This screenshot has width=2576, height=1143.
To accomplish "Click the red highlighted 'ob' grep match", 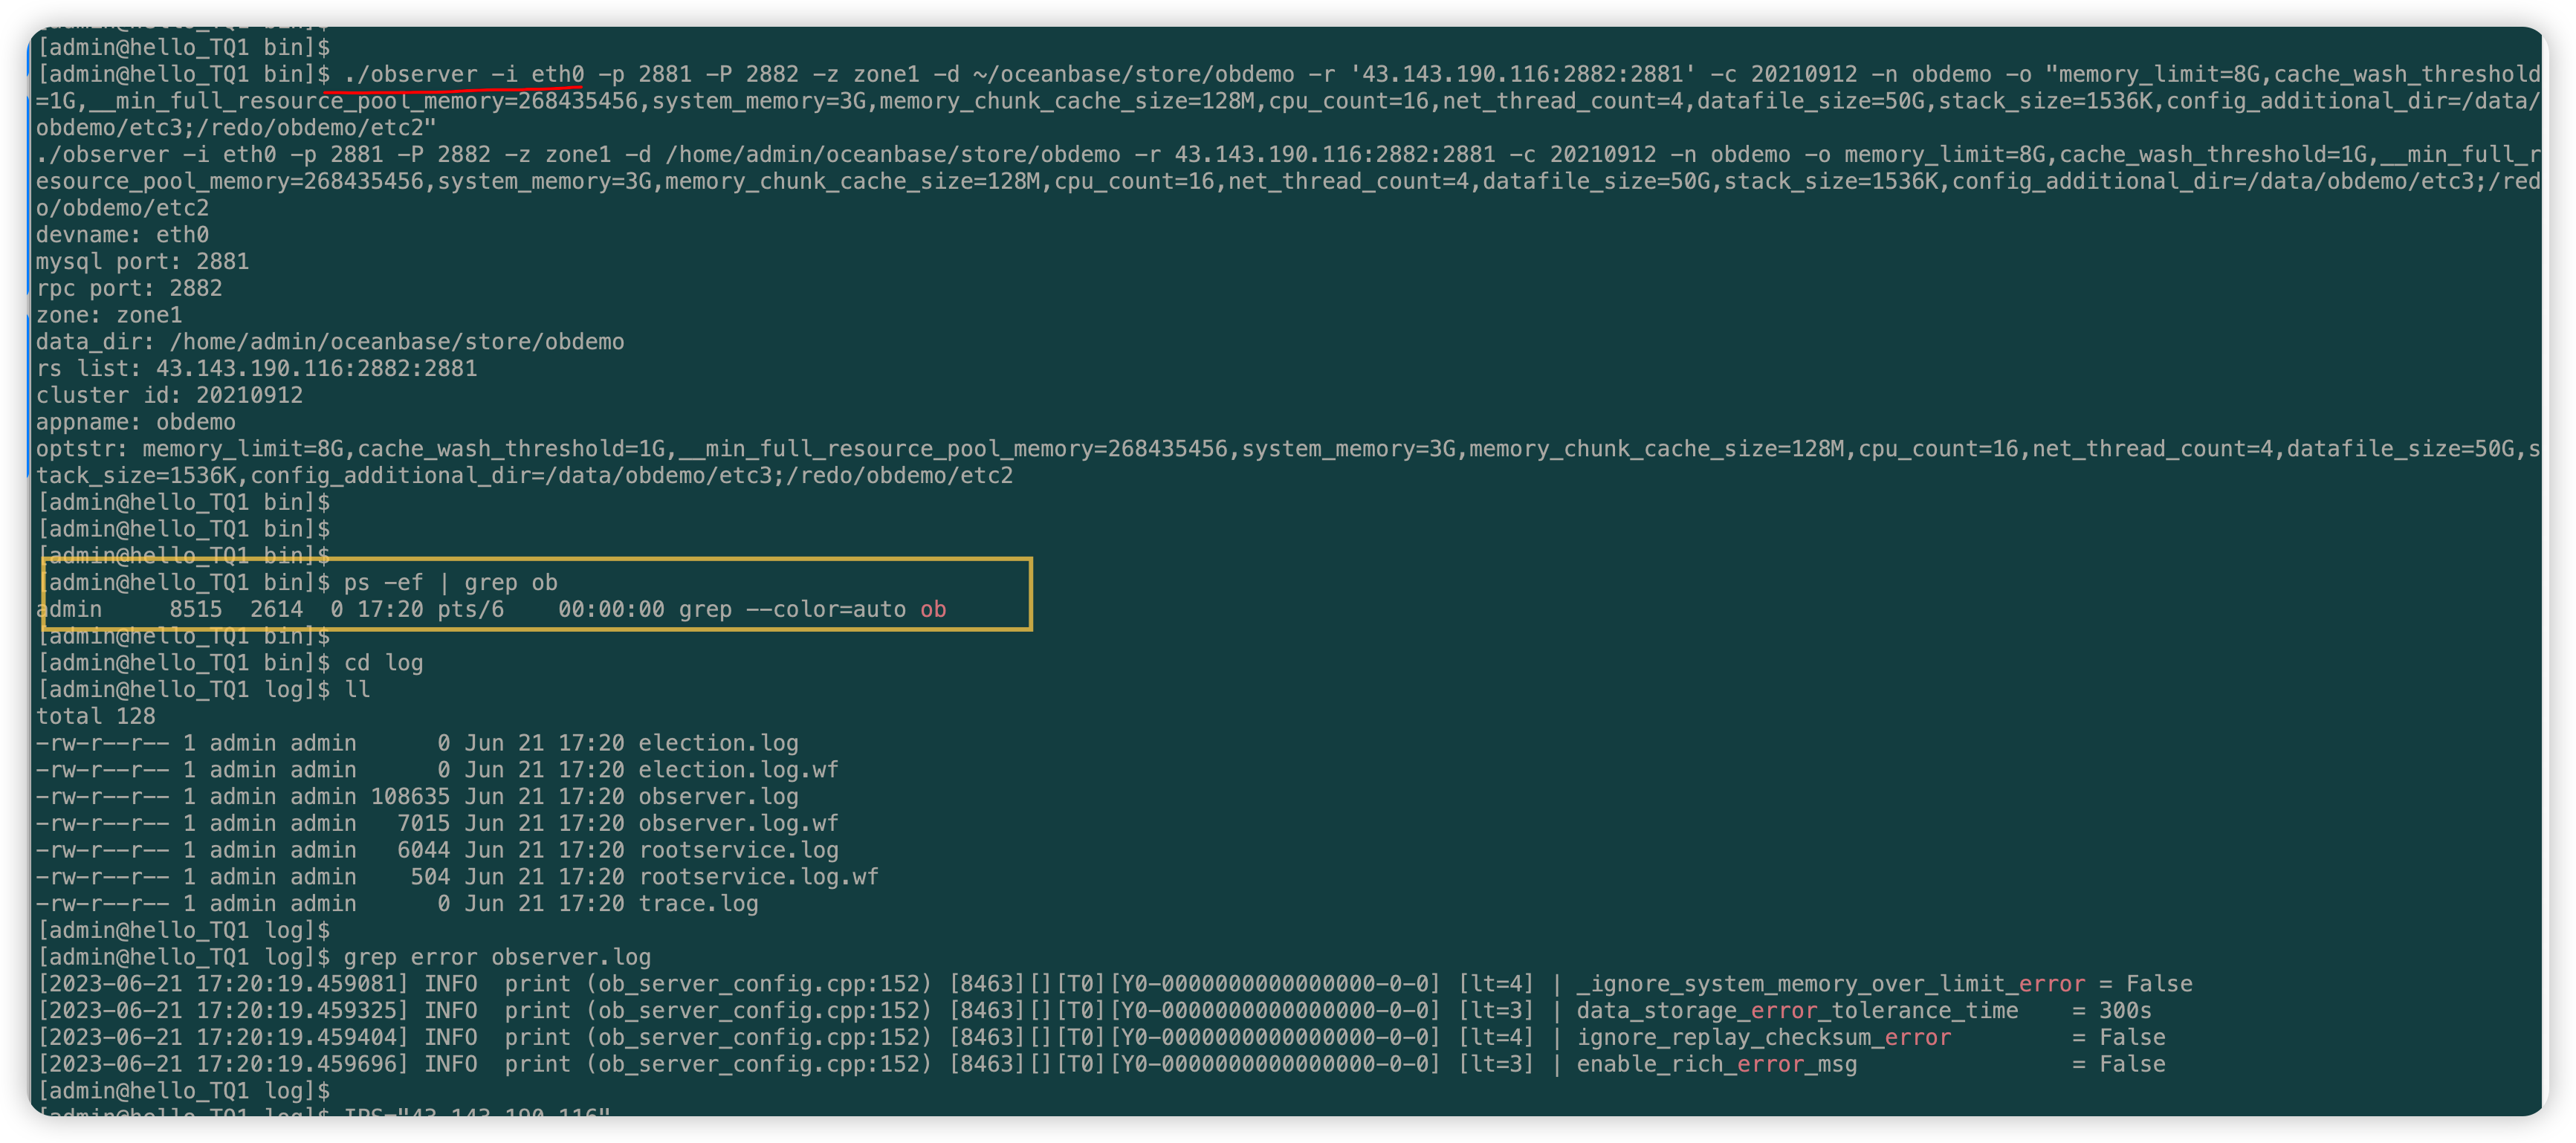I will pyautogui.click(x=932, y=609).
